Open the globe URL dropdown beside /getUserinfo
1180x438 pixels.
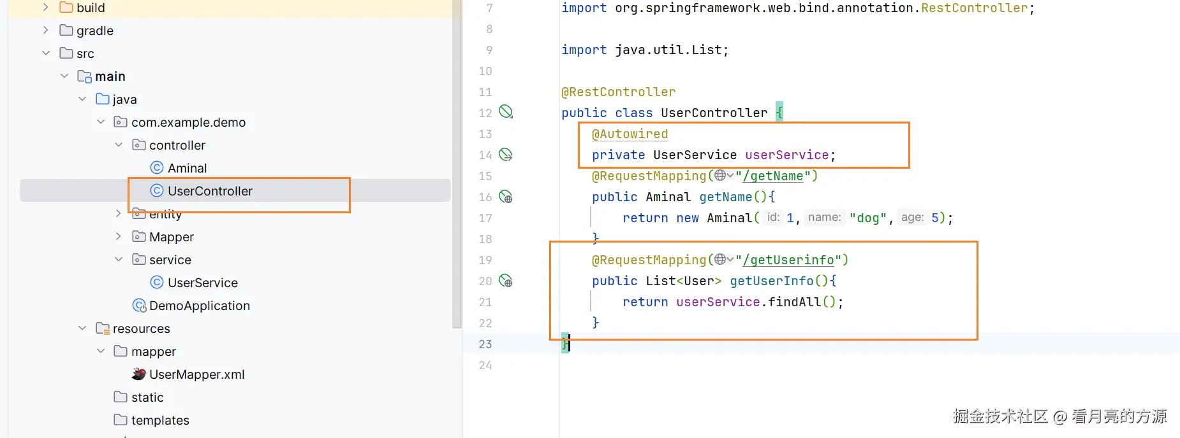[724, 259]
